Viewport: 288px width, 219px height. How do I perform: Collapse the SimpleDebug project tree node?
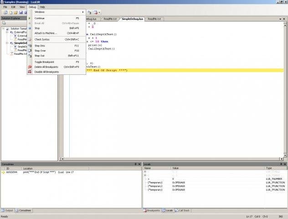pyautogui.click(x=7, y=43)
